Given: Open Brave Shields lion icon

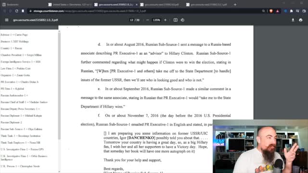Looking at the screenshot, I should [x=271, y=11].
